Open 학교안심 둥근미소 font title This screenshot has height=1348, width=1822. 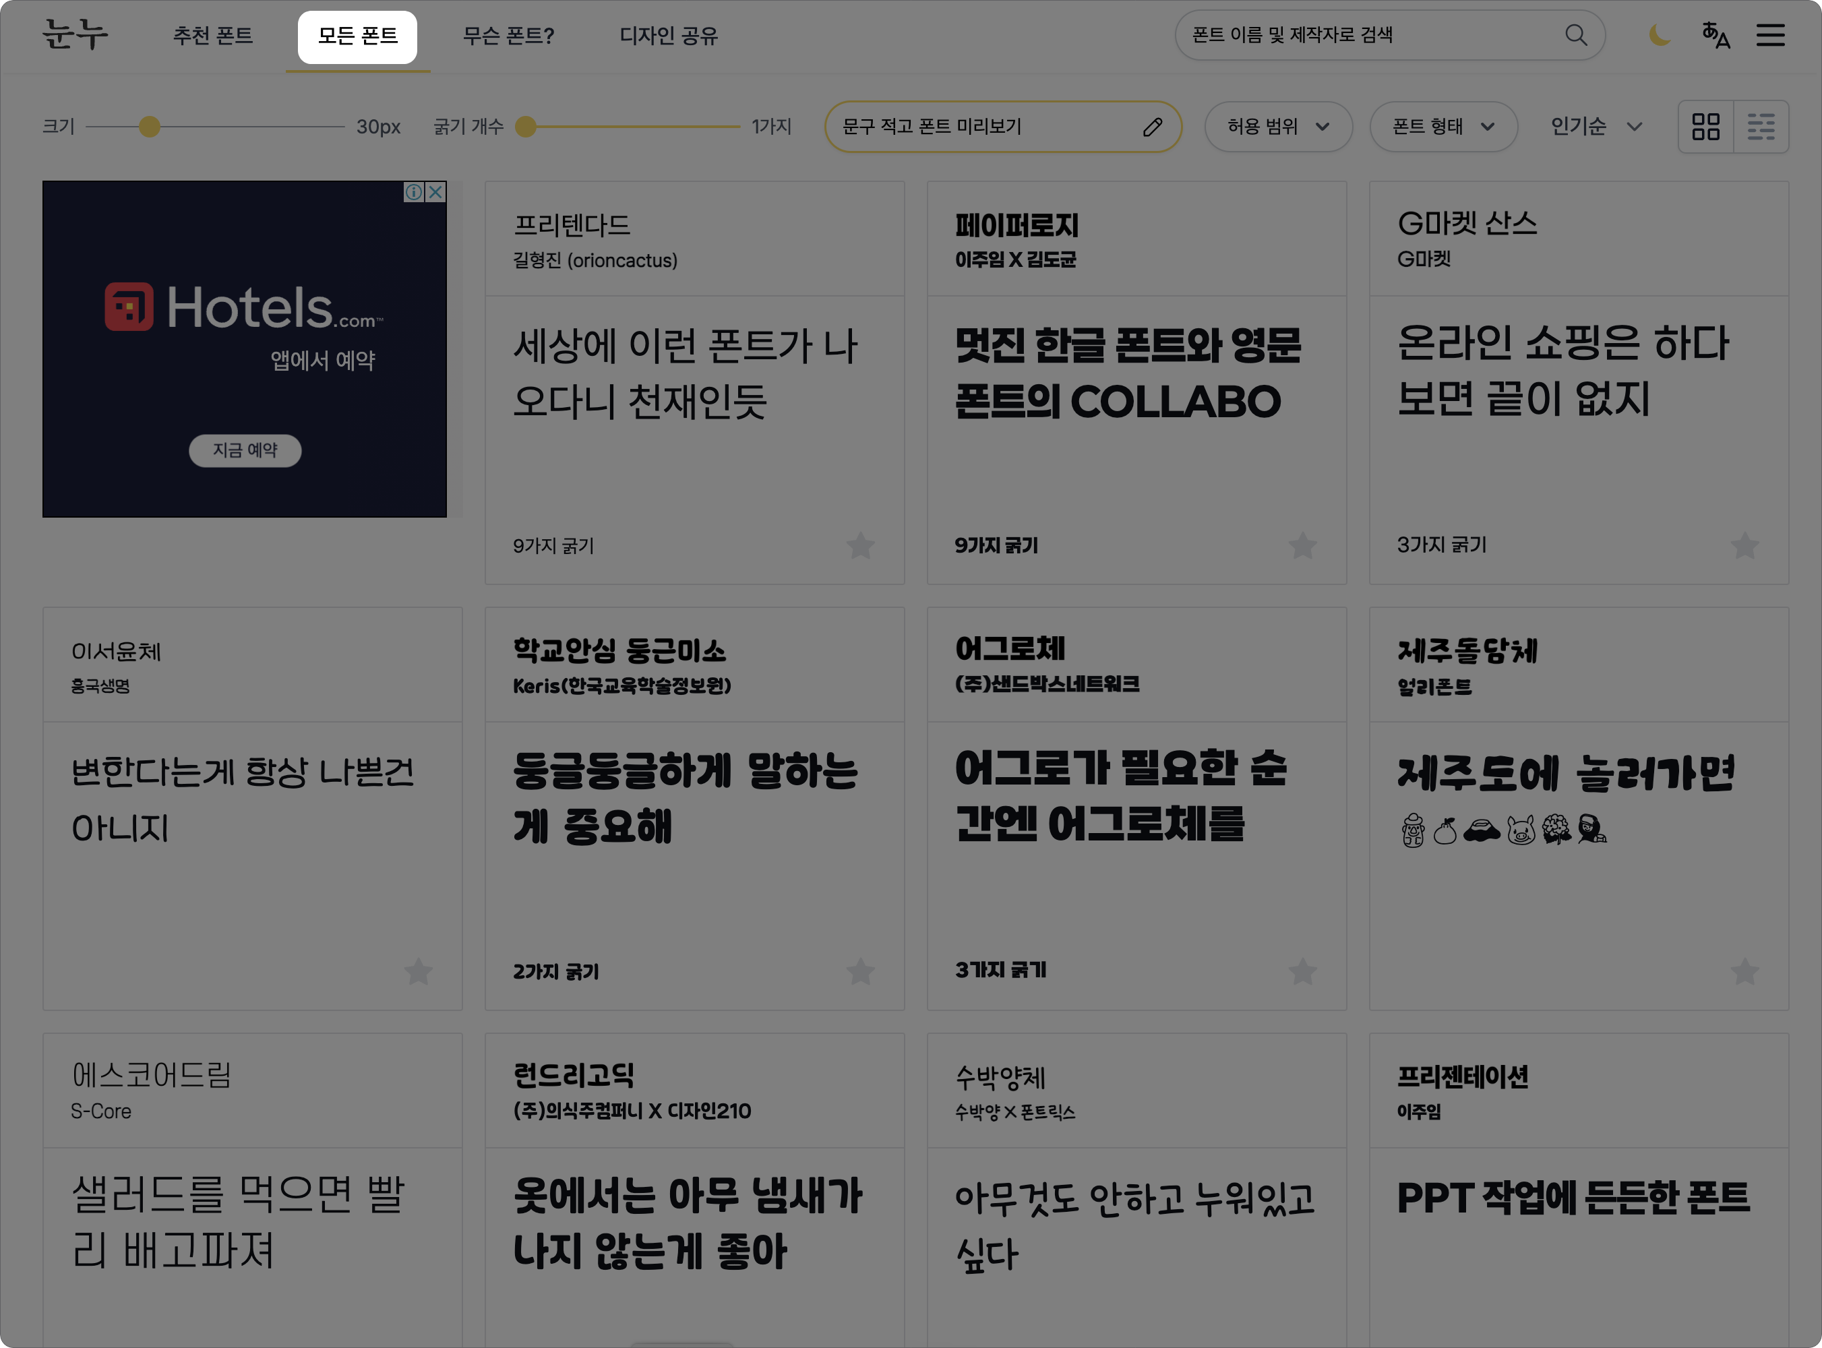tap(619, 650)
